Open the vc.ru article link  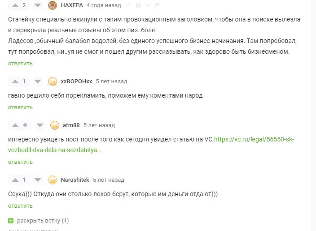tap(254, 139)
